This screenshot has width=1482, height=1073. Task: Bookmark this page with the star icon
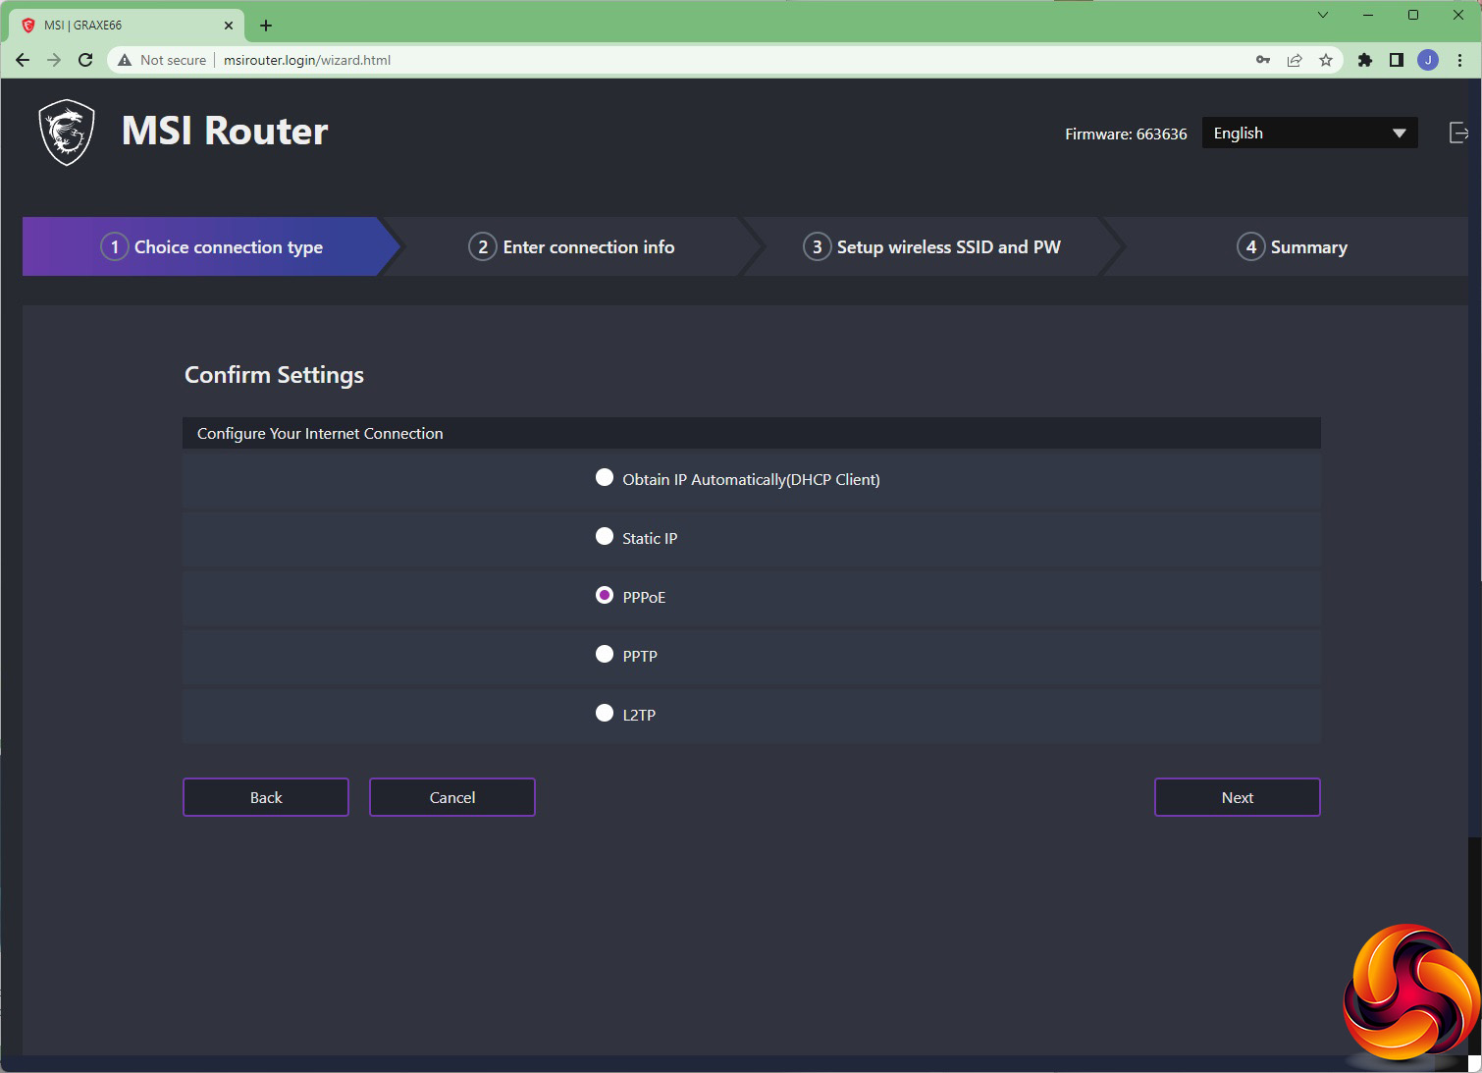(1326, 60)
